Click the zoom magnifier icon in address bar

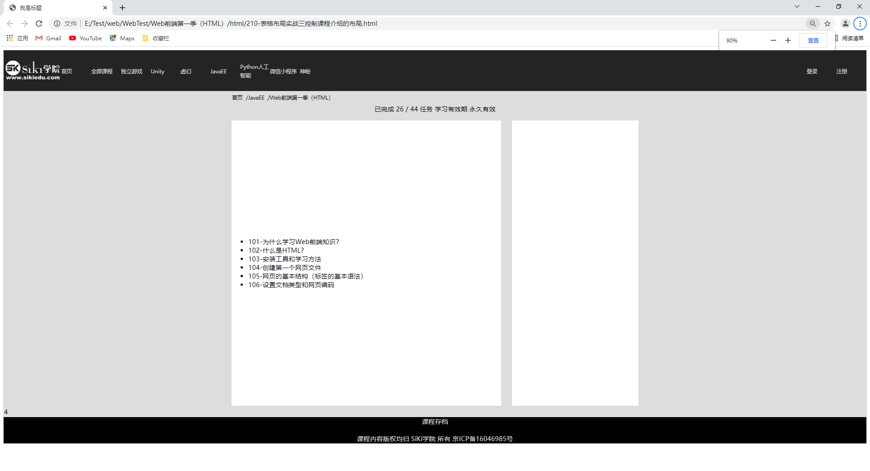(813, 24)
